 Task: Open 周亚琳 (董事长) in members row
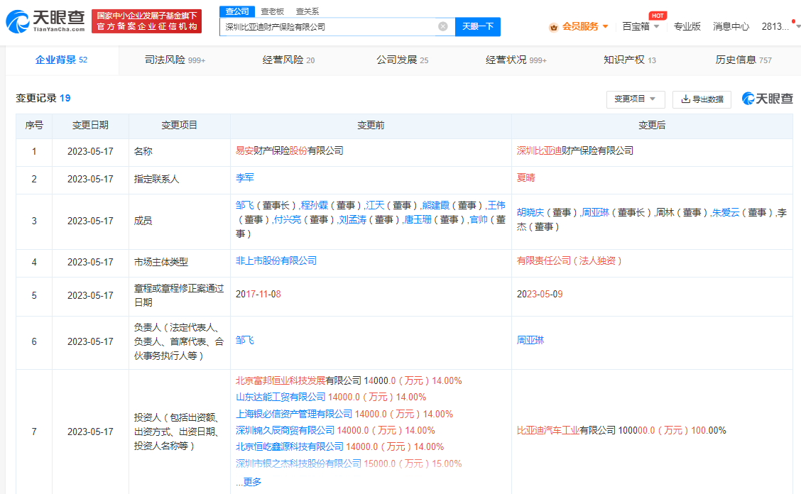(x=596, y=212)
